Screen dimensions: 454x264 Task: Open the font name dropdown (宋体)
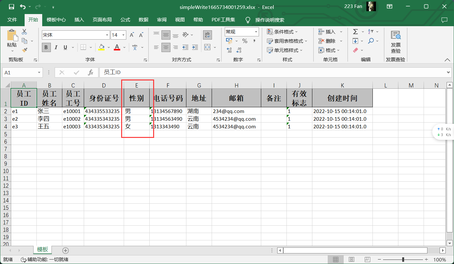point(107,35)
